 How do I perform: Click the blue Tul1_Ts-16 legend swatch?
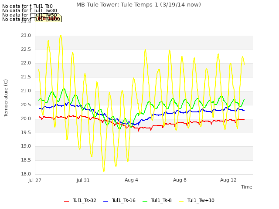(105, 201)
